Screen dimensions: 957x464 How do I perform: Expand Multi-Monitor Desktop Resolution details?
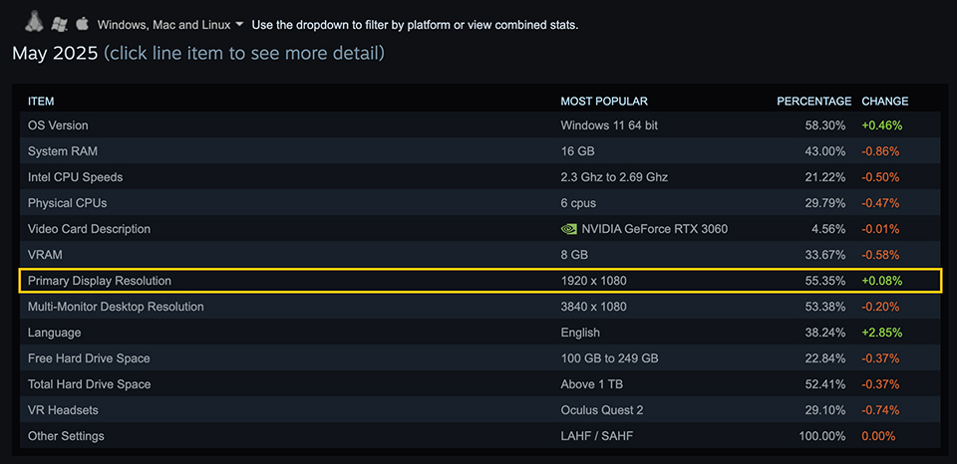[116, 307]
